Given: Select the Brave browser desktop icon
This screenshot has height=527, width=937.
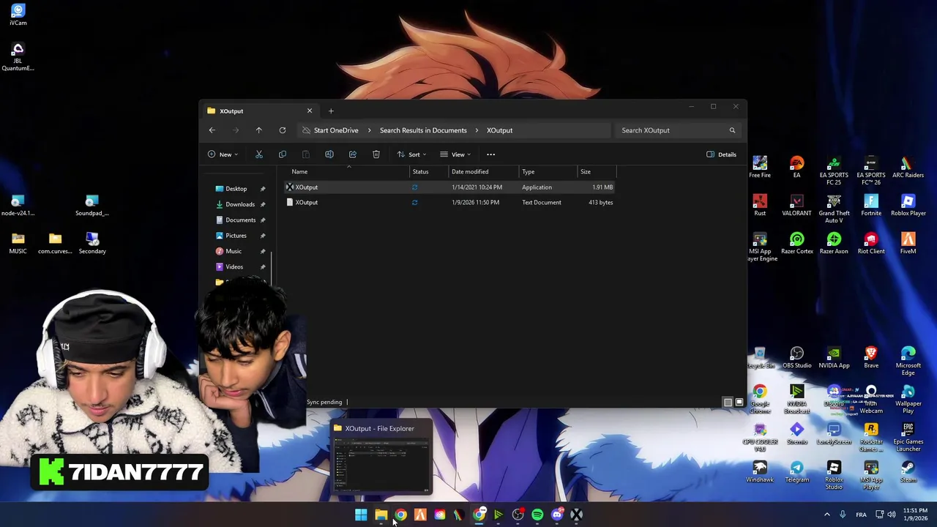Looking at the screenshot, I should point(871,358).
